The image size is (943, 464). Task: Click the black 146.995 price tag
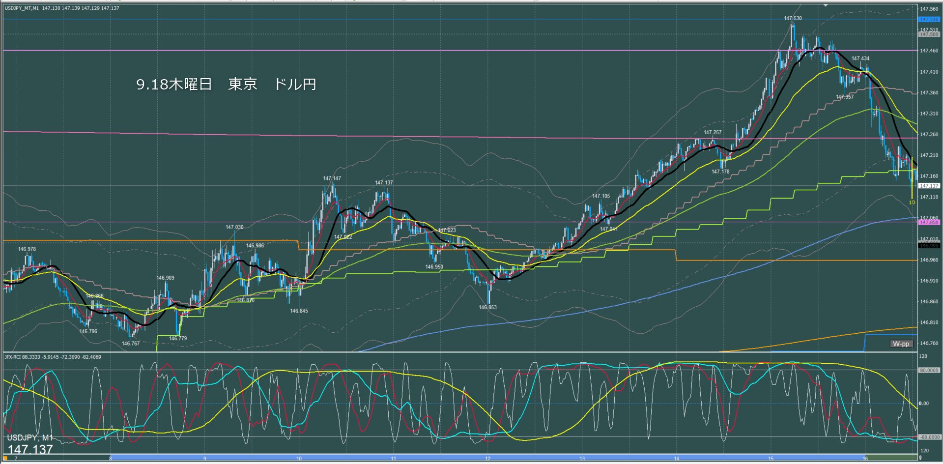928,245
